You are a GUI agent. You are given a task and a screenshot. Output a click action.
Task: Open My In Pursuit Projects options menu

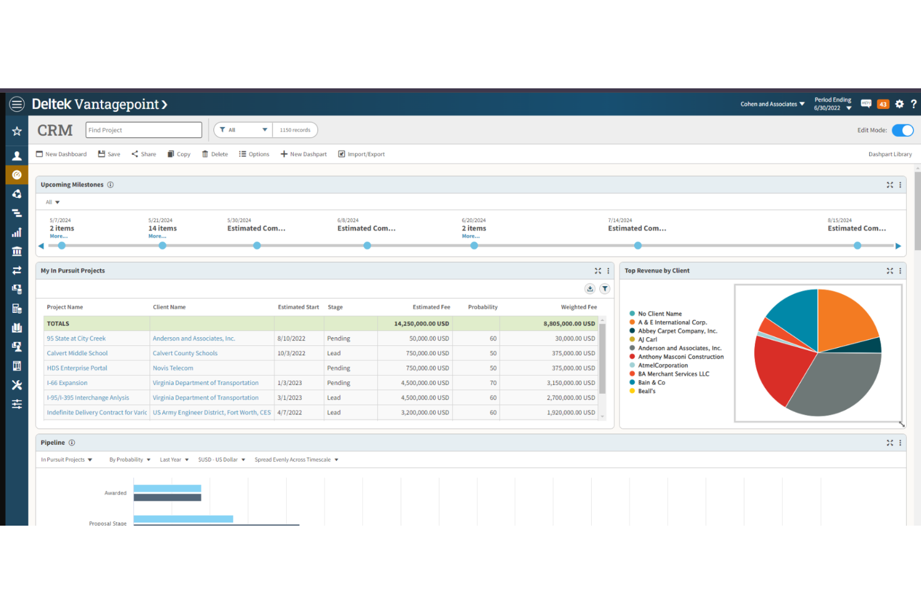(x=608, y=271)
